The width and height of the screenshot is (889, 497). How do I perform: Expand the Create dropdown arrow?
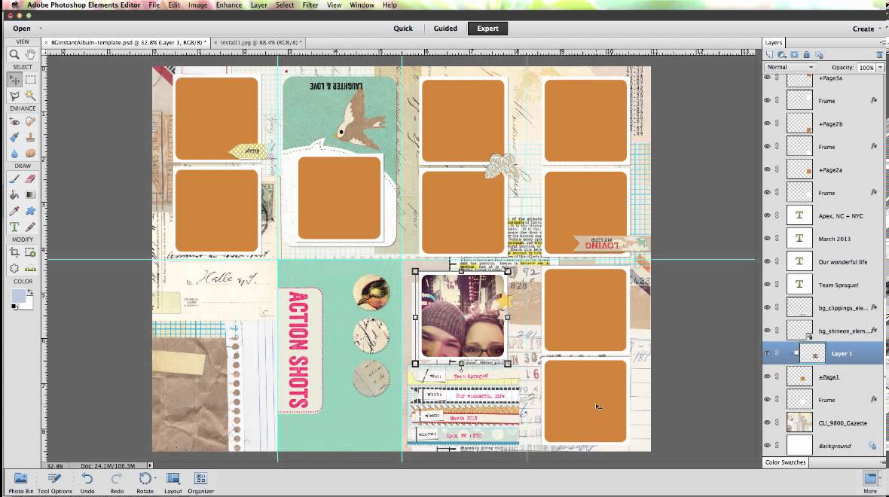[x=880, y=29]
